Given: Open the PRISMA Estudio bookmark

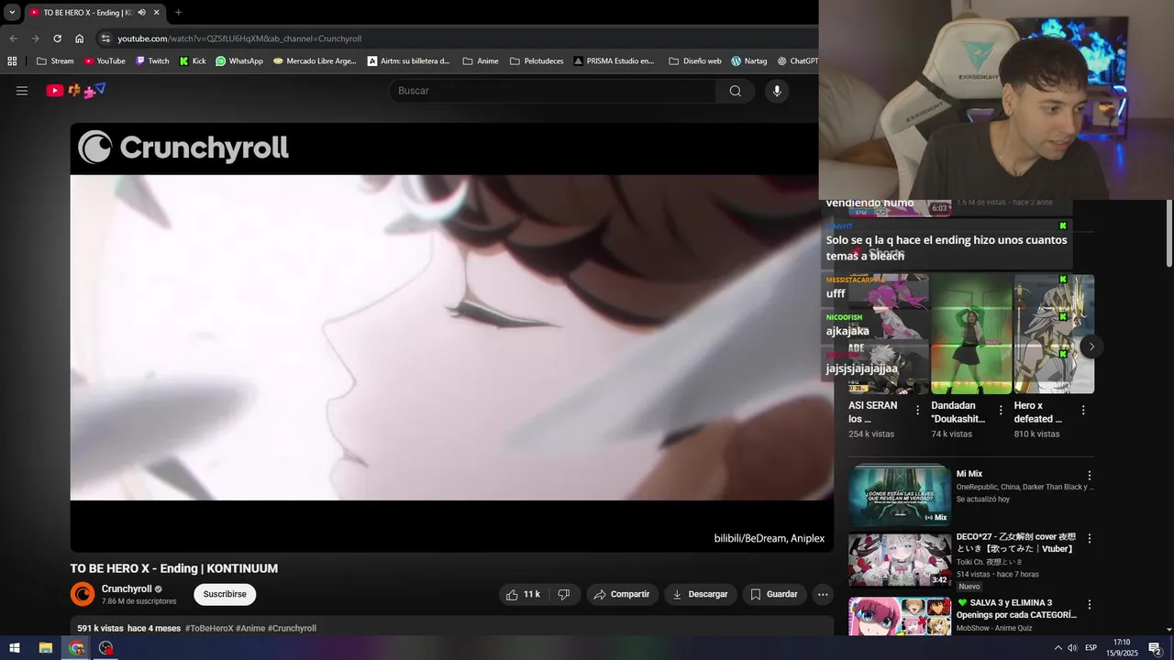Looking at the screenshot, I should 615,61.
